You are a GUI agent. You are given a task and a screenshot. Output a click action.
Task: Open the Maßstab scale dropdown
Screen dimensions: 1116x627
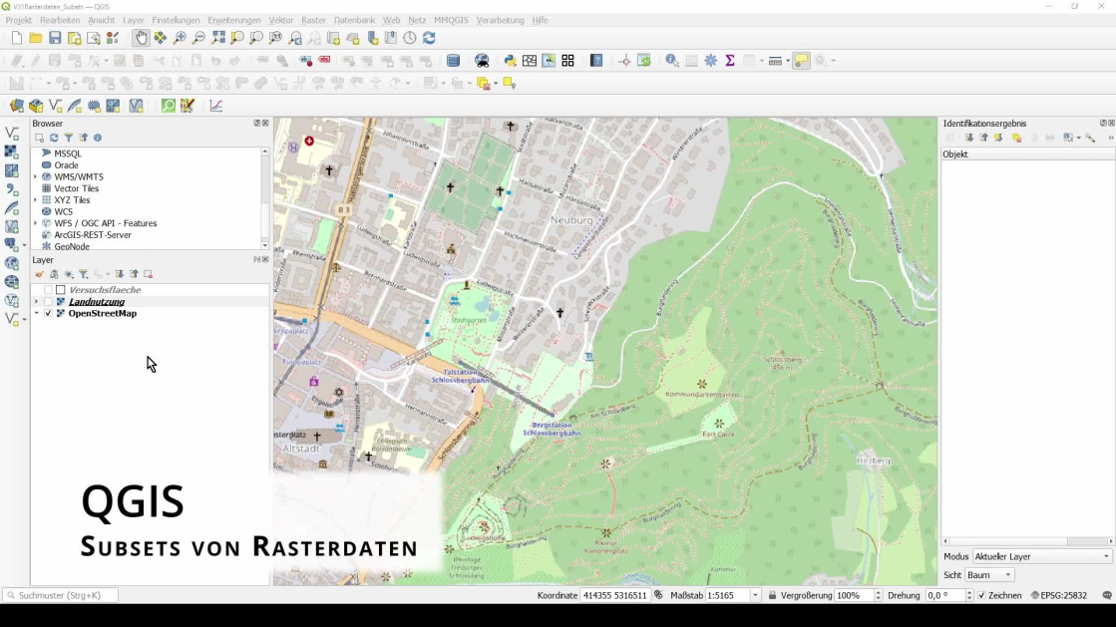[x=755, y=595]
